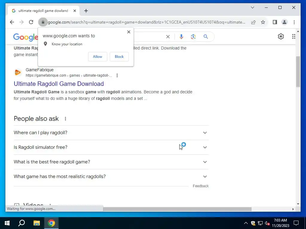
Task: Open Chrome's tab search dropdown arrow
Action: pos(252,7)
